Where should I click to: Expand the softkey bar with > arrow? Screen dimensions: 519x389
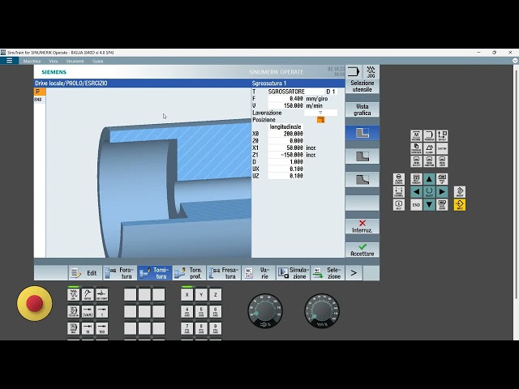(354, 273)
